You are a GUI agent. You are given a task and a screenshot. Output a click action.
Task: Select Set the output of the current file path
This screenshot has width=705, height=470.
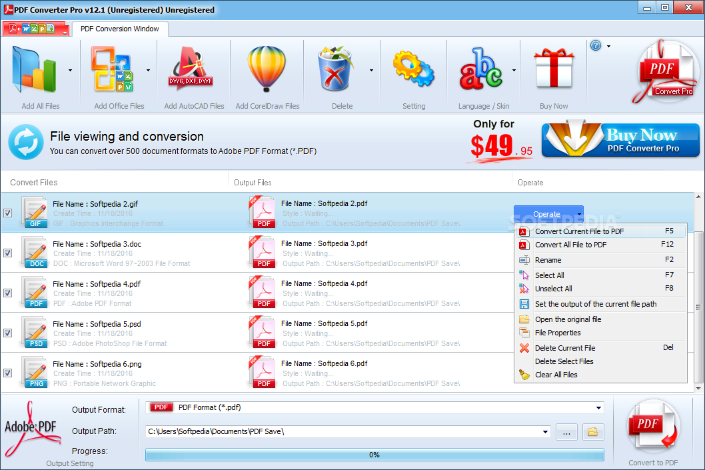click(600, 304)
